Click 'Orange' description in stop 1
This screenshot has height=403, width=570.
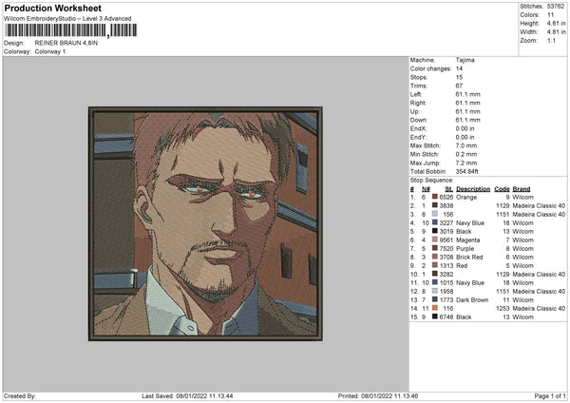[466, 197]
